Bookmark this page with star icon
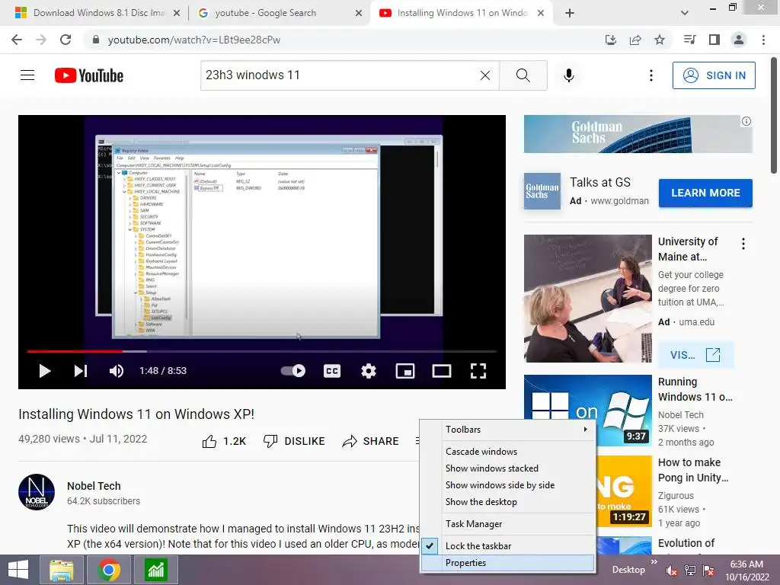 [660, 40]
